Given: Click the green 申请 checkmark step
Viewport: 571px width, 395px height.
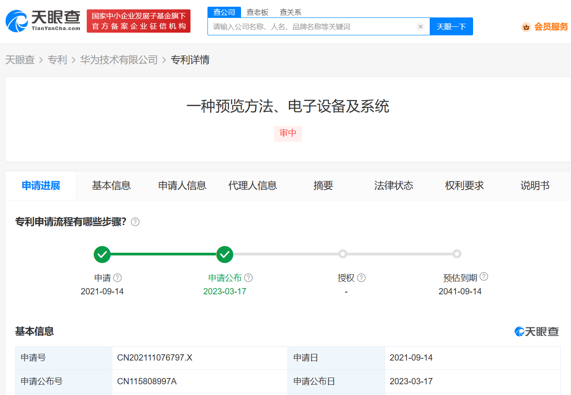Looking at the screenshot, I should coord(102,254).
